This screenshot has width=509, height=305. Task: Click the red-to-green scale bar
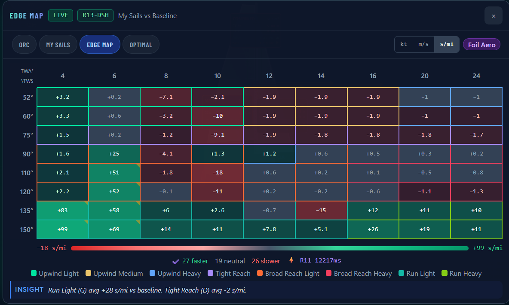click(x=270, y=248)
